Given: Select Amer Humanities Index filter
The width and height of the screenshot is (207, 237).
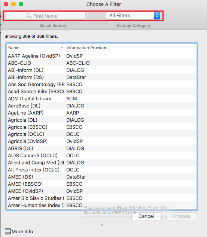Looking at the screenshot, I should click(101, 205).
